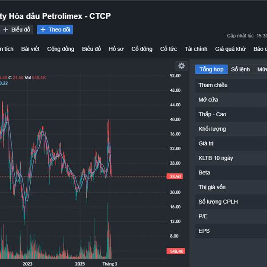Select the Tổng hợp summary tab
267x267 pixels.
click(x=211, y=69)
